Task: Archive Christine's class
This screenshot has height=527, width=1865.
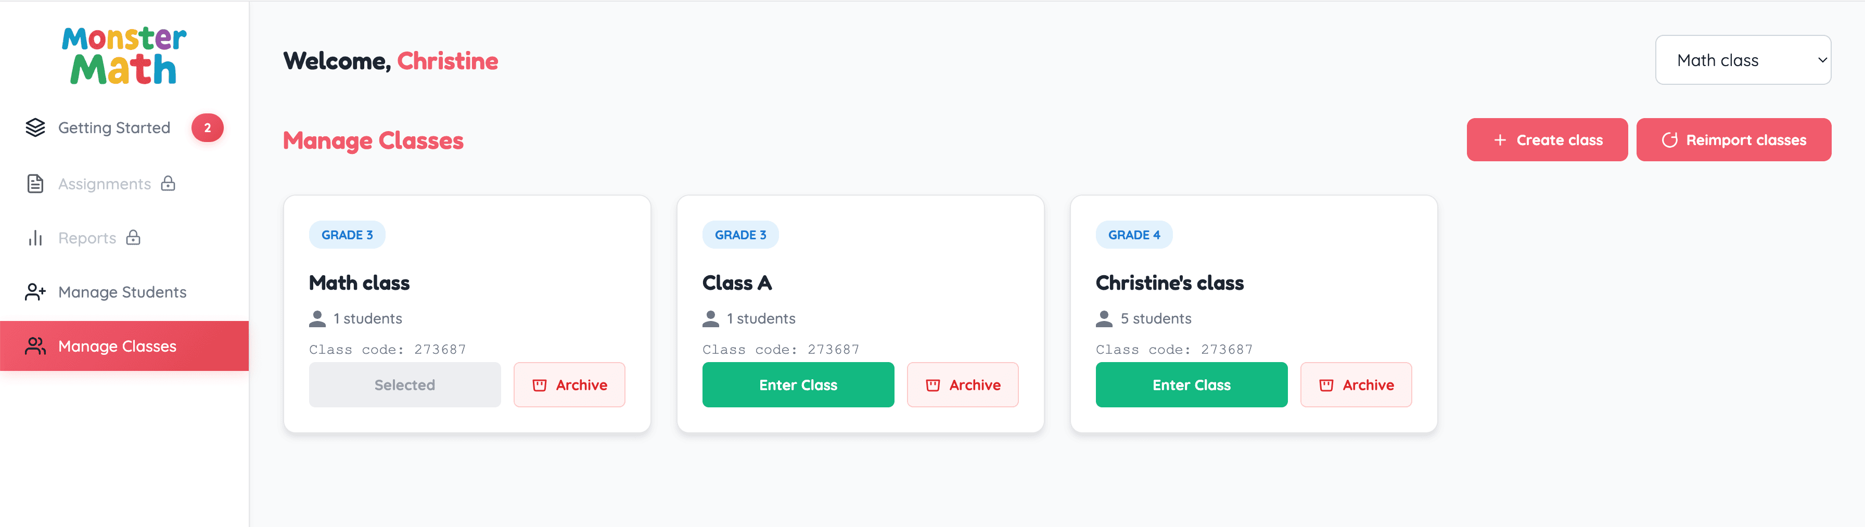Action: 1356,385
